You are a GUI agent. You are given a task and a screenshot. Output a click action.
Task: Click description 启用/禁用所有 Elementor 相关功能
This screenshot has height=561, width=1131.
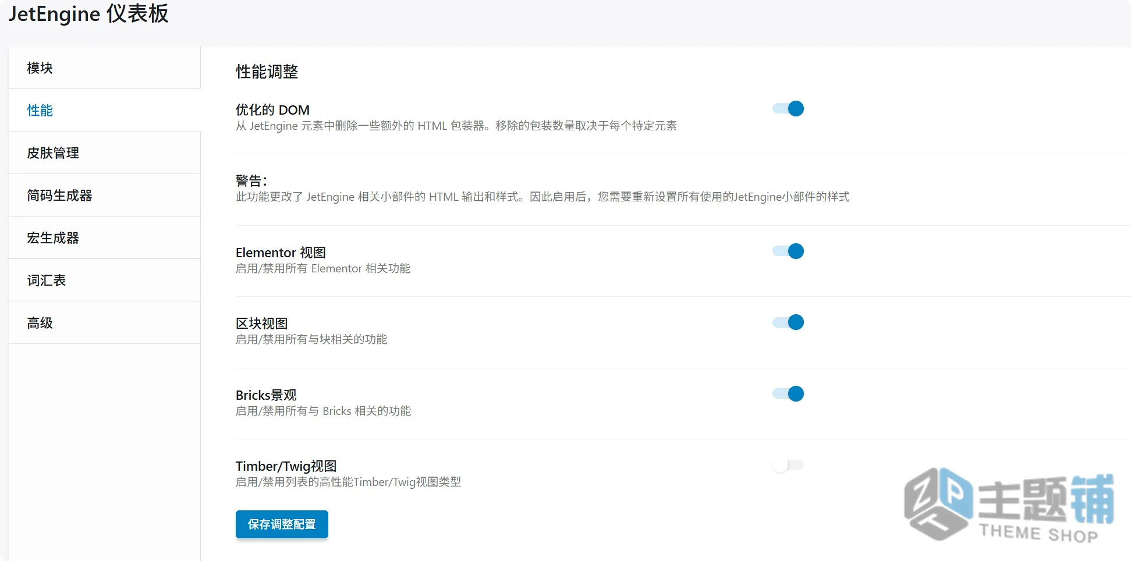[x=323, y=268]
